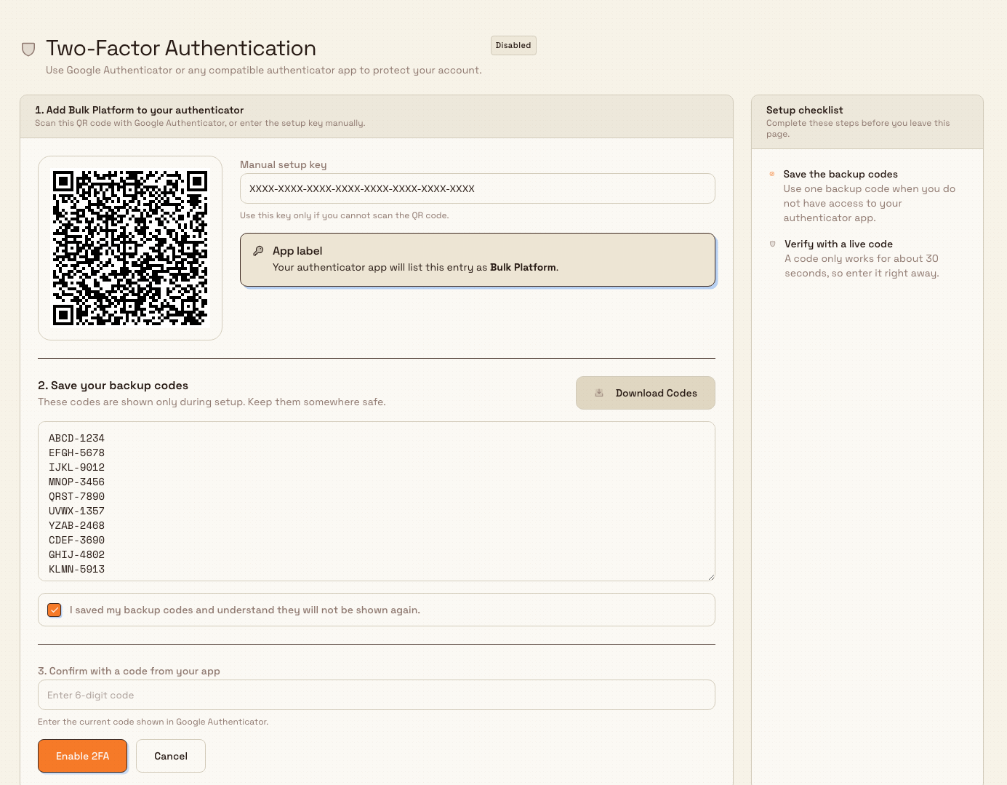Click inside the backup codes text area

click(377, 501)
